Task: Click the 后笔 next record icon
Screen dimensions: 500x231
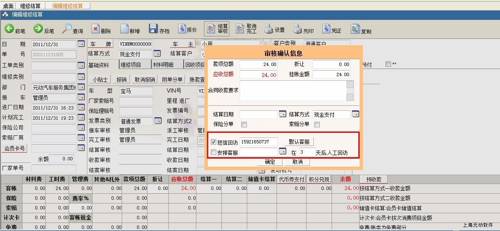Action: point(38,29)
